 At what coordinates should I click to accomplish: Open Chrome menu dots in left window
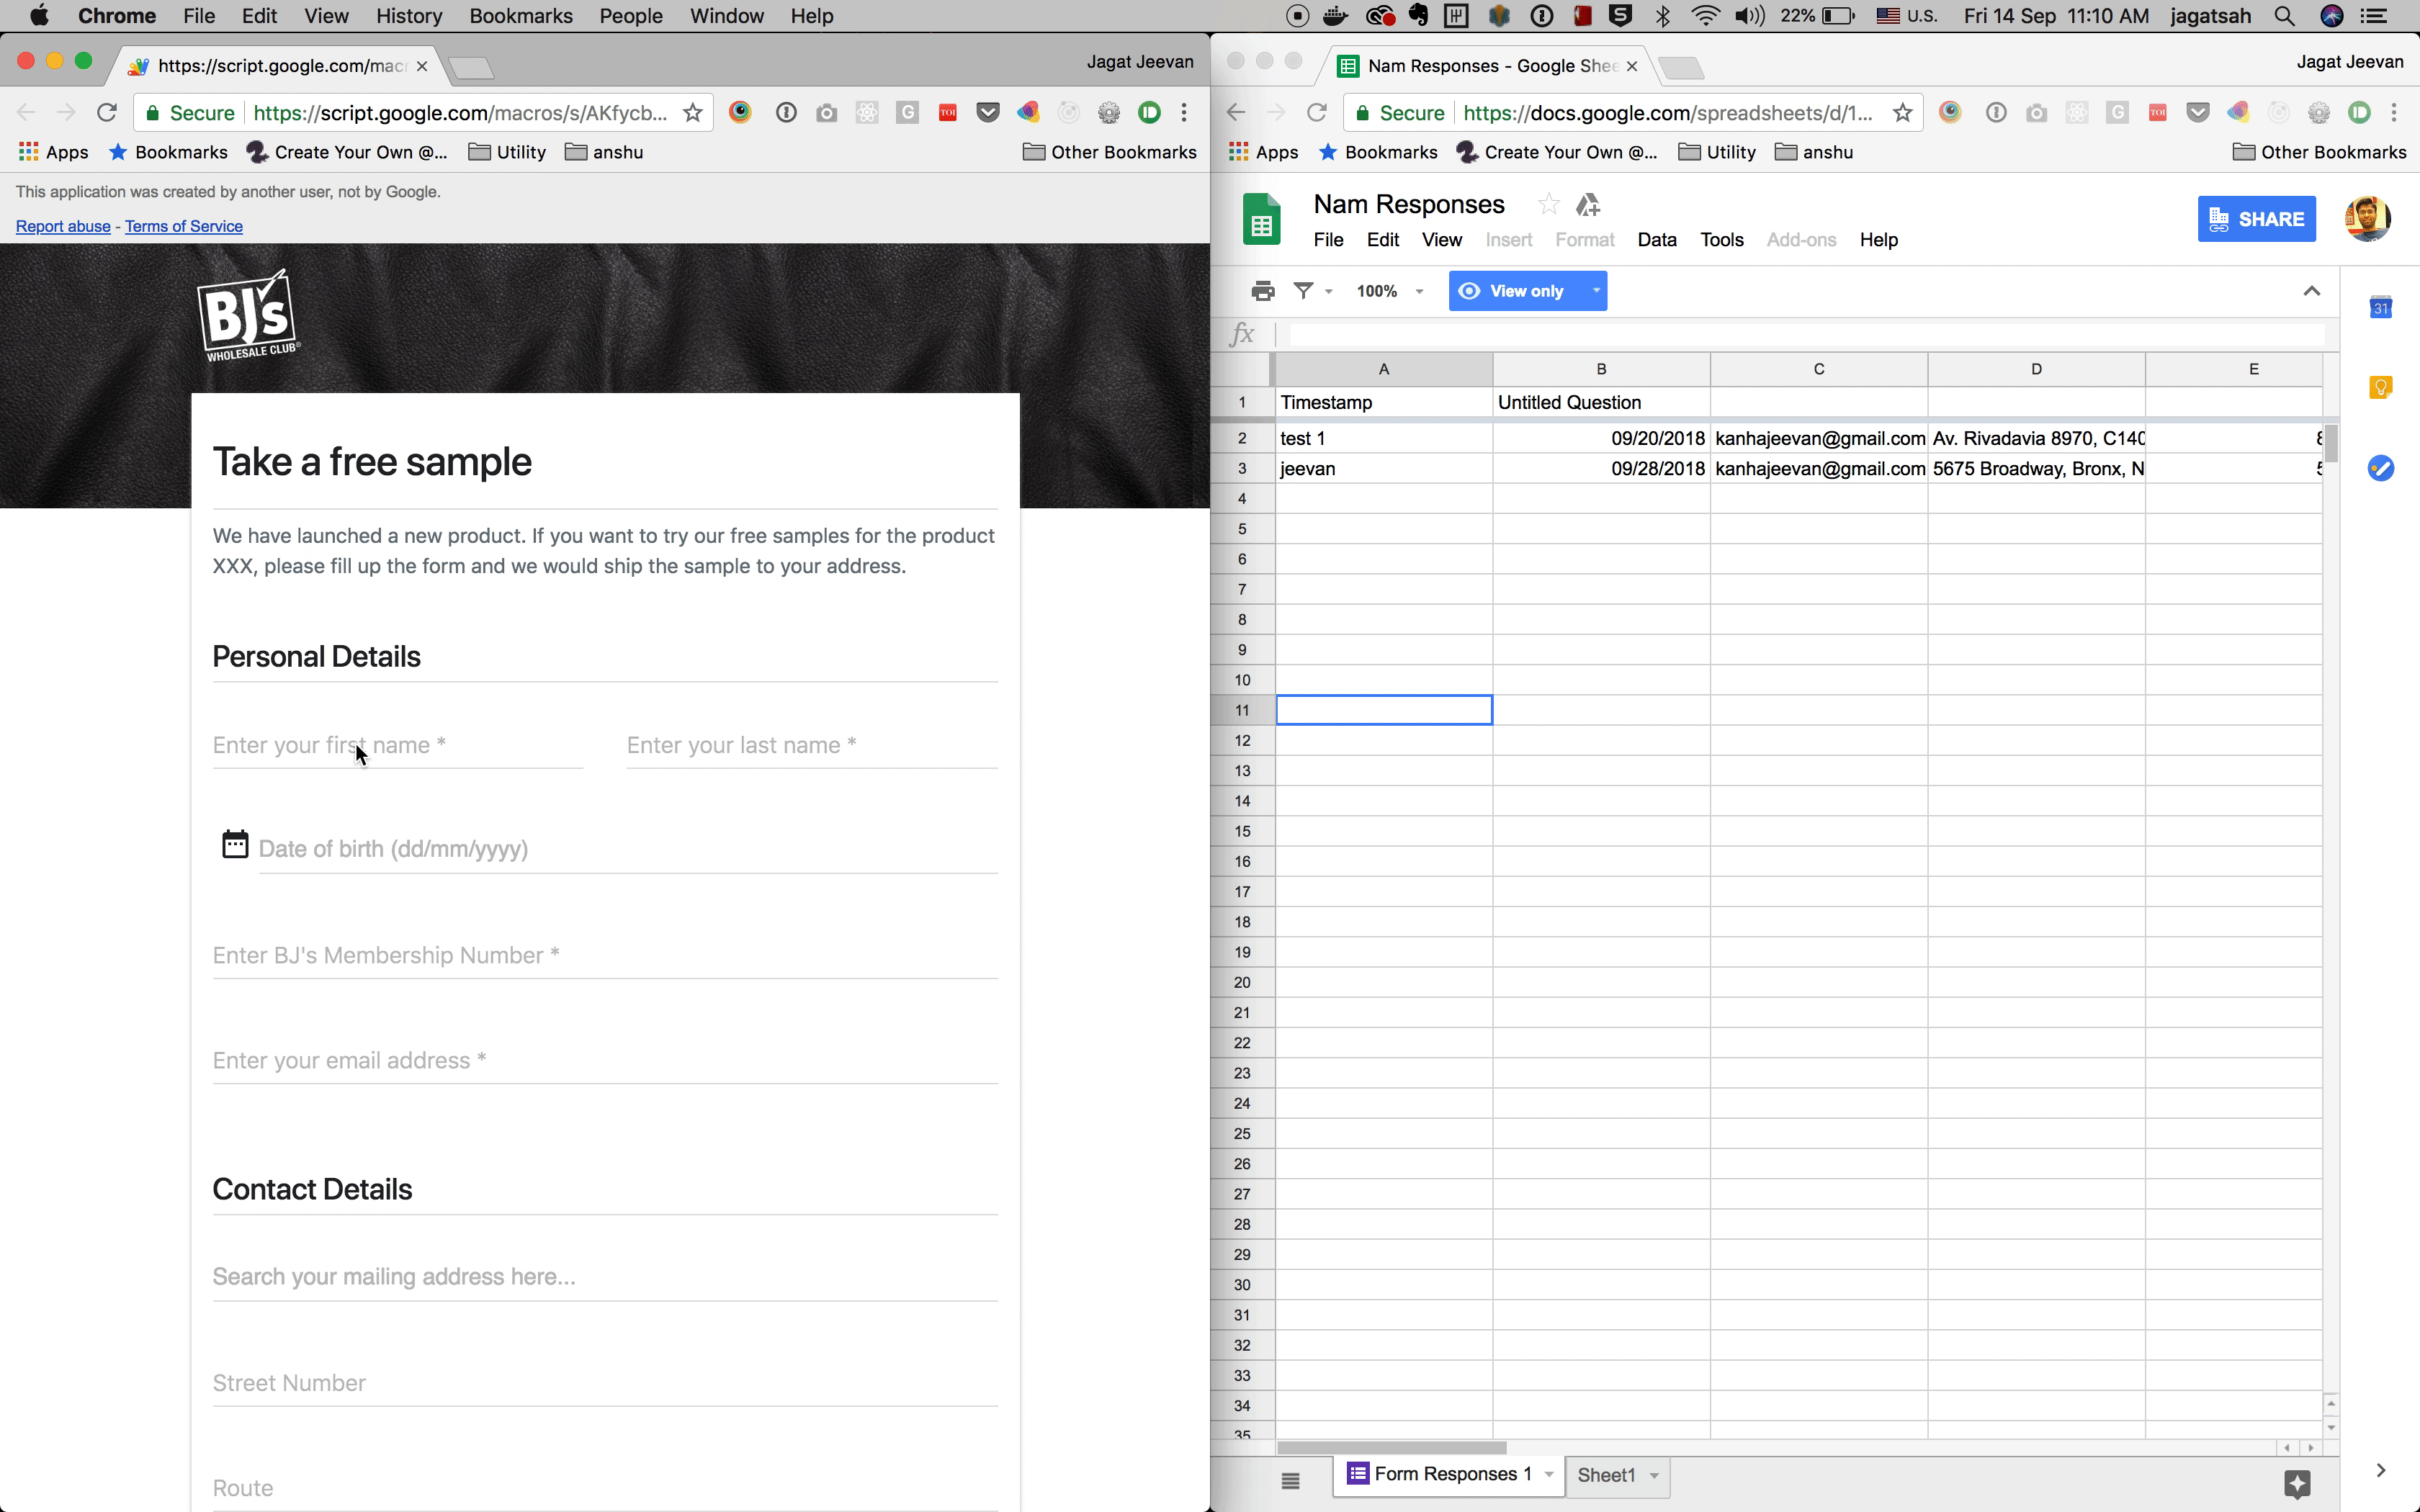click(1184, 112)
